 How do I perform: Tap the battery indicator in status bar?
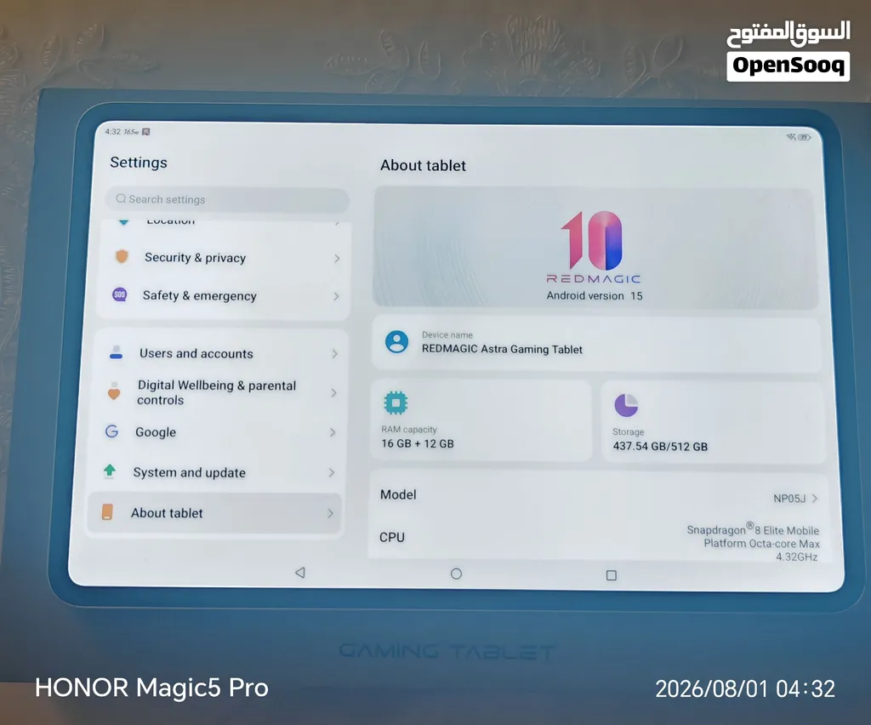(805, 137)
